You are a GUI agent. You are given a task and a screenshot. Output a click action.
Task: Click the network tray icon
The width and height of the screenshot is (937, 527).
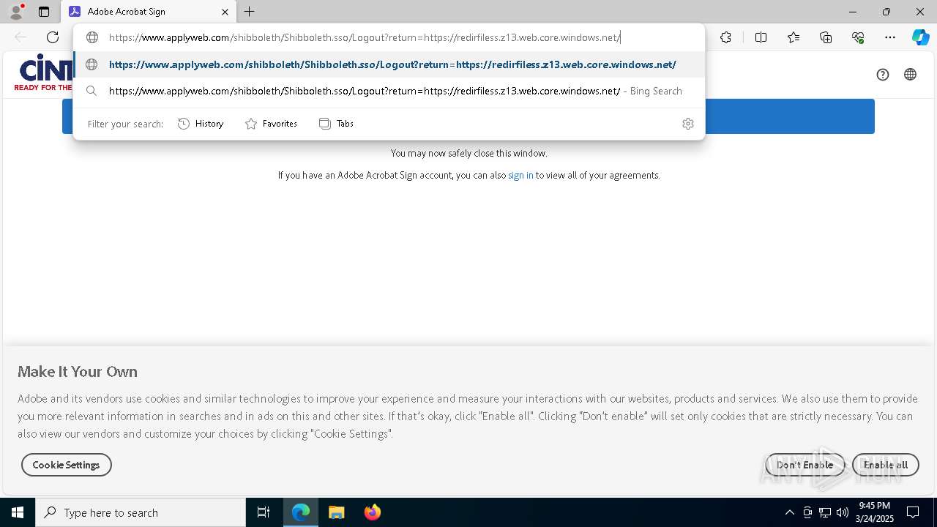click(825, 512)
